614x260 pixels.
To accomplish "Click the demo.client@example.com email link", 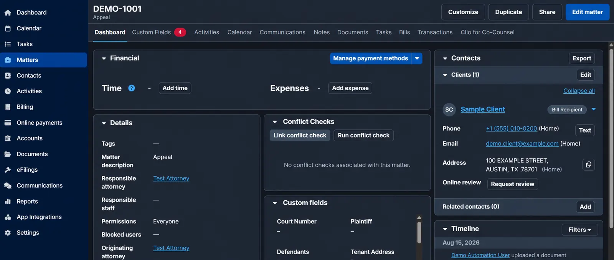I will click(522, 144).
